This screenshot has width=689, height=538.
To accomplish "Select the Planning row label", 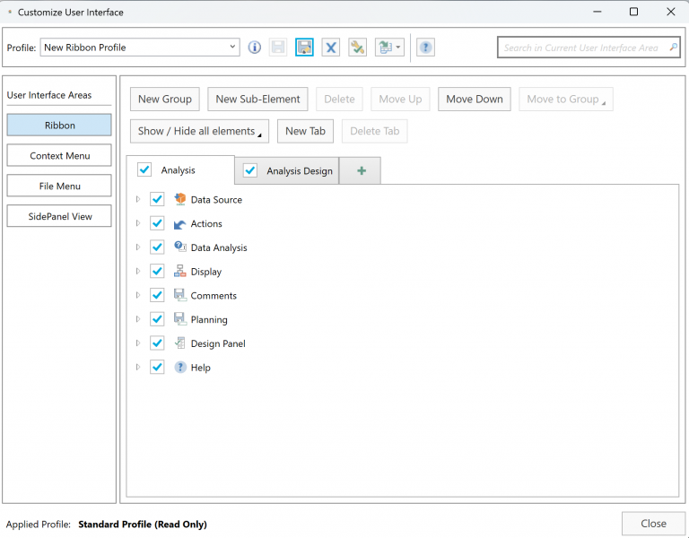I will [209, 320].
